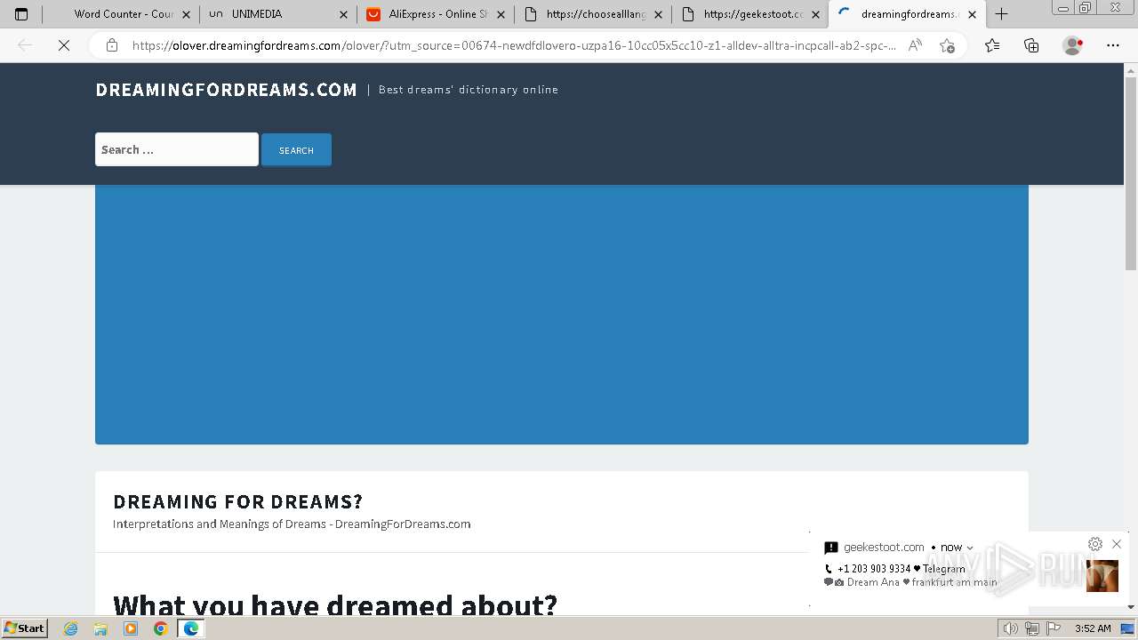The image size is (1138, 640).
Task: Enable Read aloud in address bar
Action: pyautogui.click(x=915, y=45)
